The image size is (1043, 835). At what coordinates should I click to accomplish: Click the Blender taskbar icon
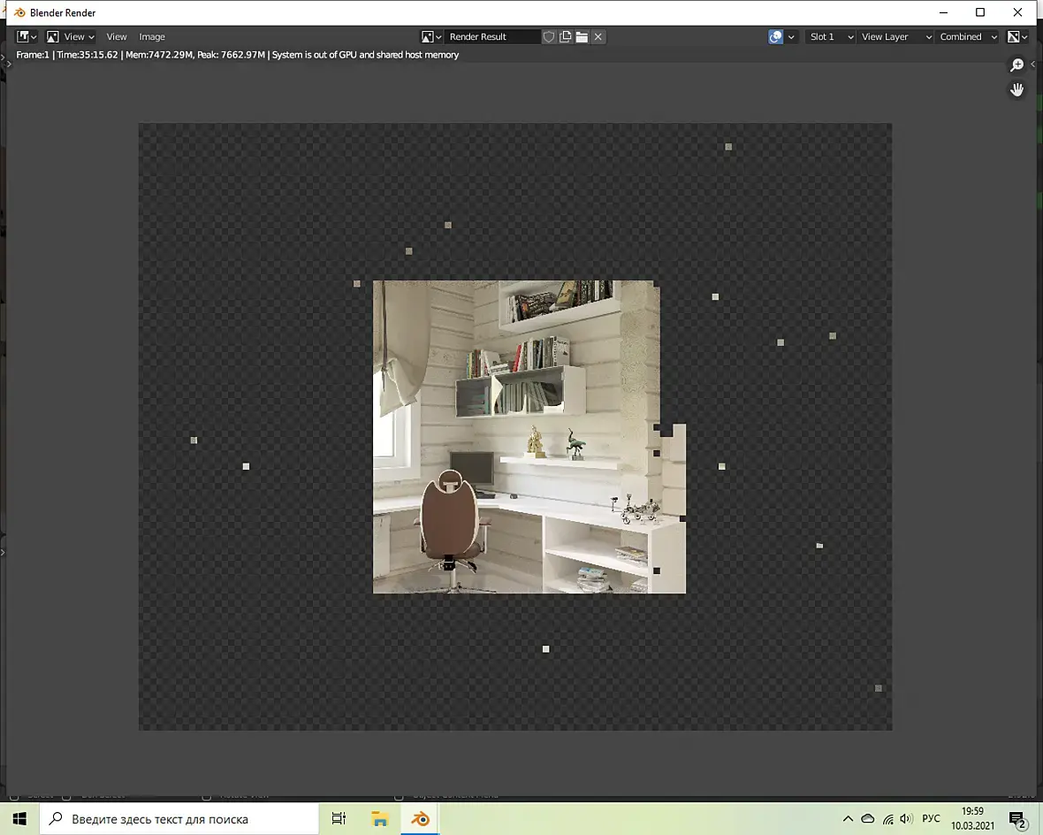420,818
